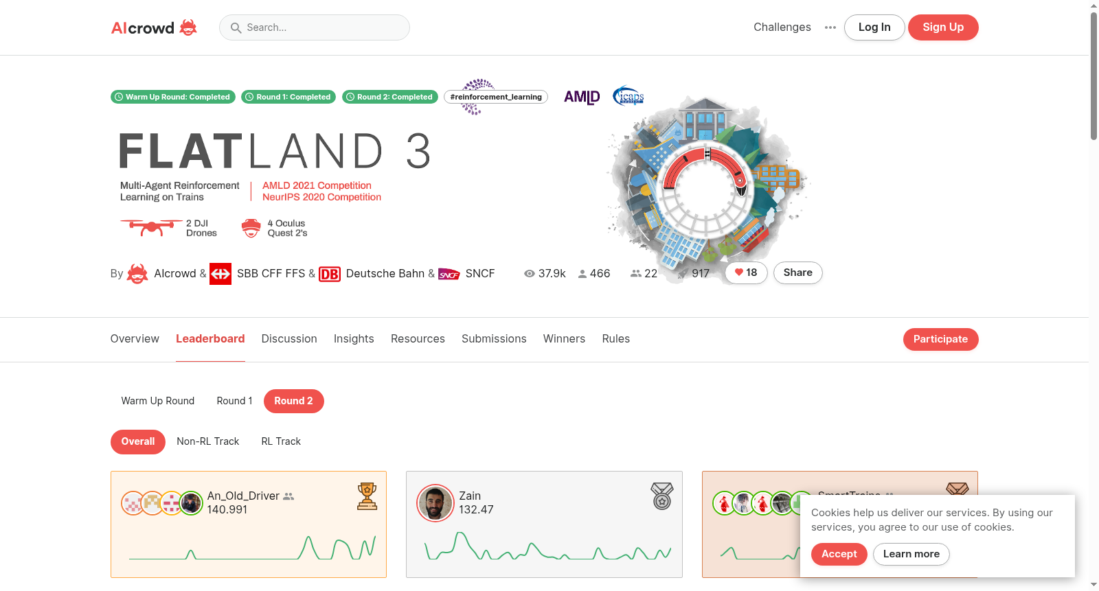Image resolution: width=1099 pixels, height=591 pixels.
Task: Click the Participate button
Action: click(941, 339)
